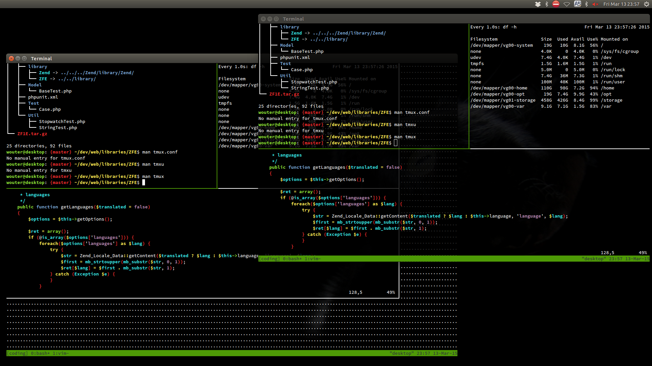Open the muted volume indicator
652x366 pixels.
point(595,4)
